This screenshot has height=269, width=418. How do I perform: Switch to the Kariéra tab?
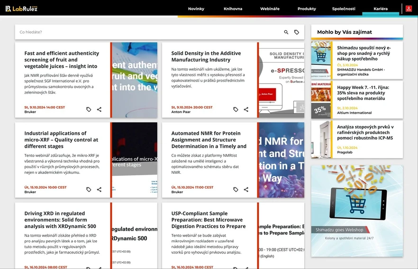point(381,9)
